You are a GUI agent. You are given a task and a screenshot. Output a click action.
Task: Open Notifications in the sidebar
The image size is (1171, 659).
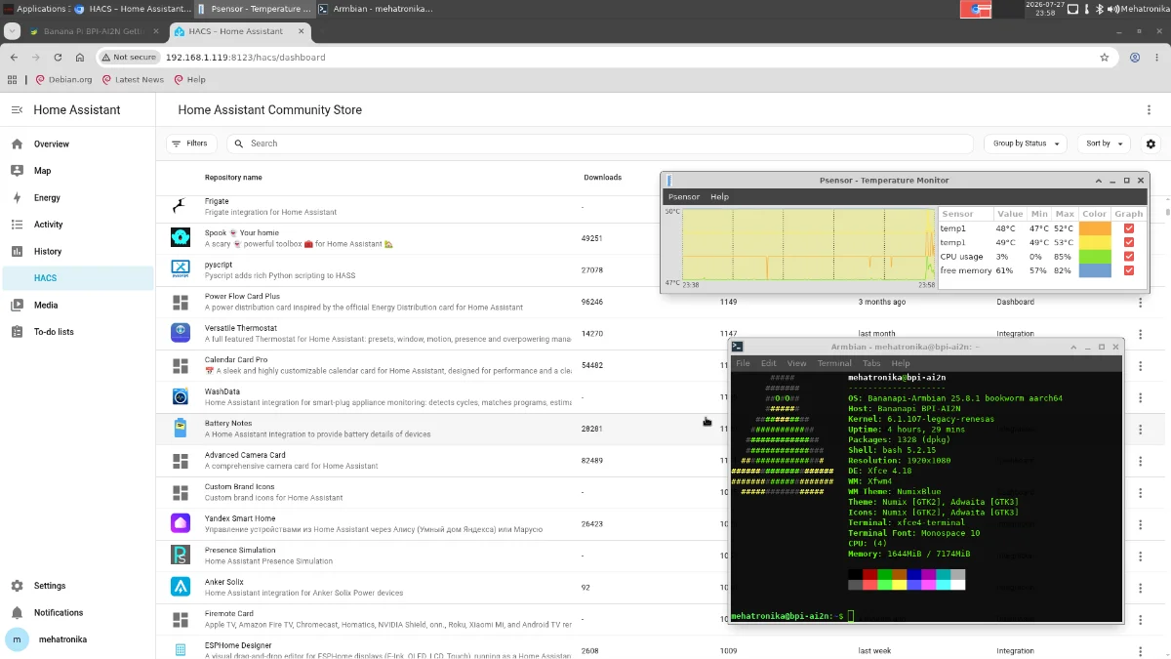click(78, 613)
